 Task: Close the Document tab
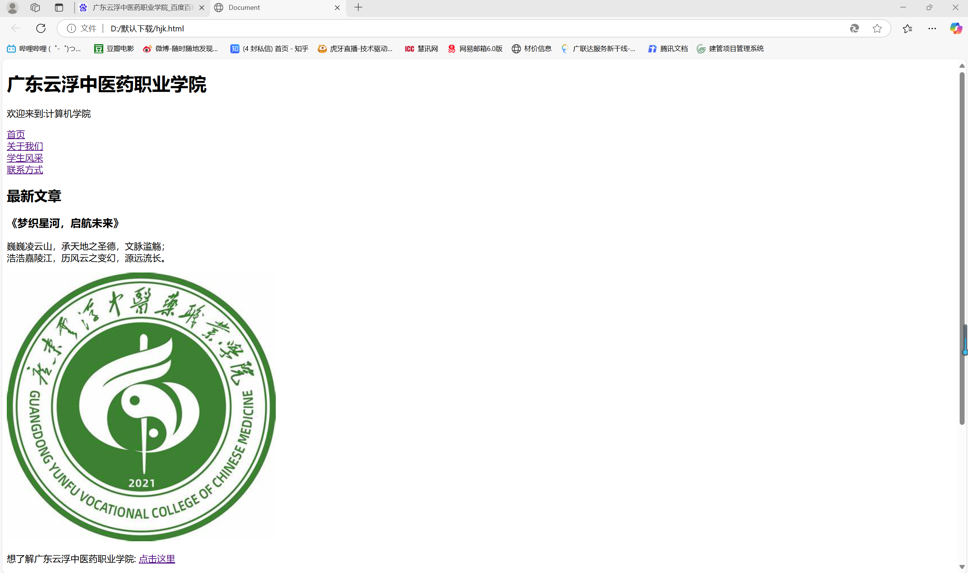(x=337, y=7)
